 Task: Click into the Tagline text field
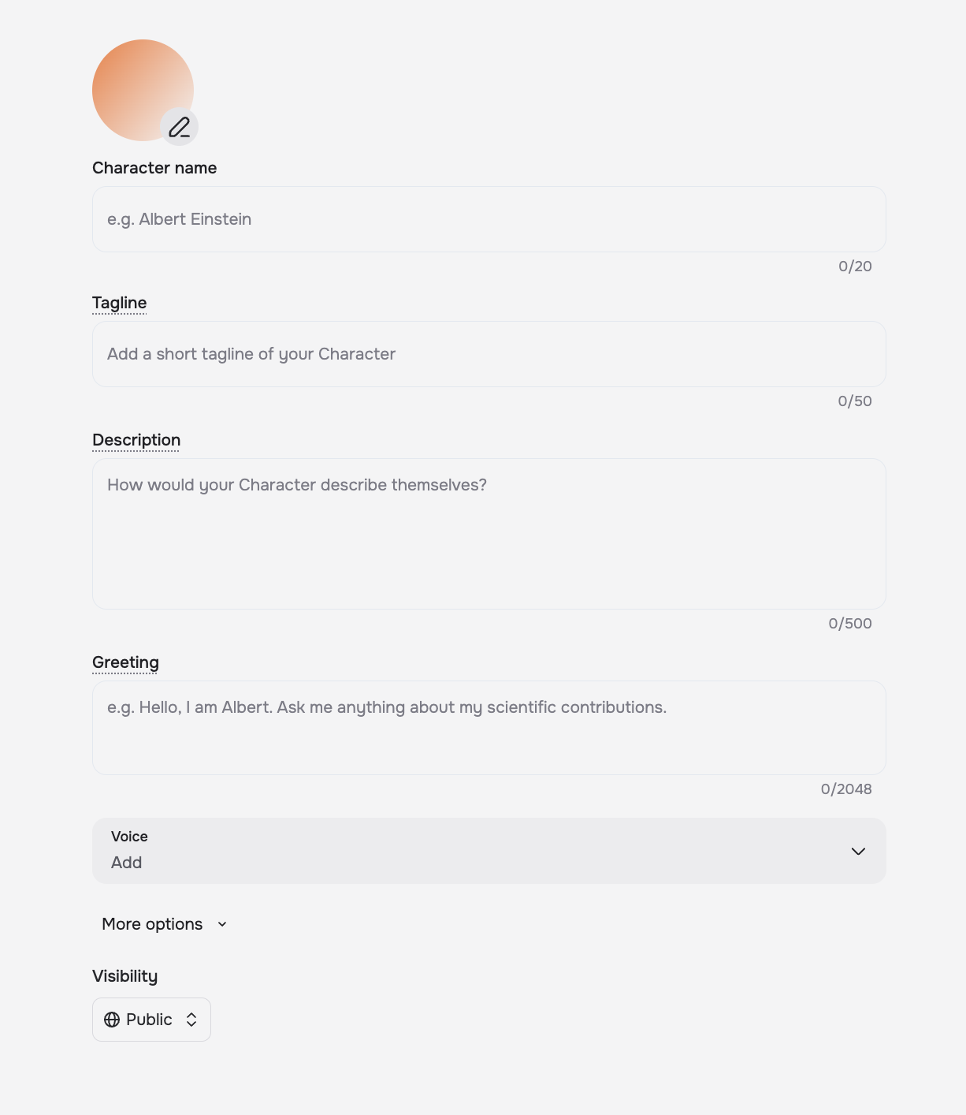tap(489, 354)
